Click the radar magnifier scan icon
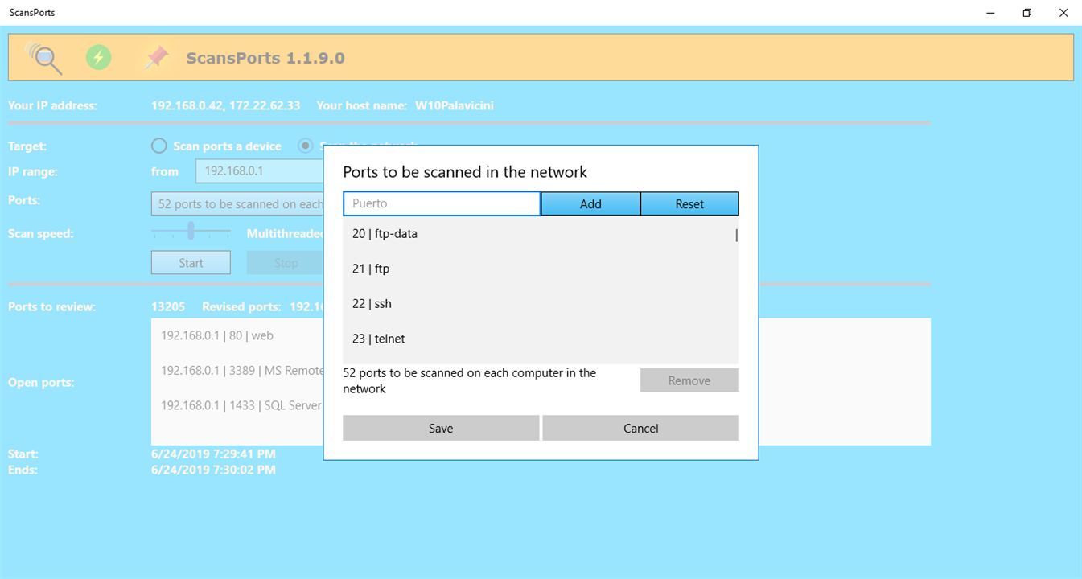 tap(44, 58)
